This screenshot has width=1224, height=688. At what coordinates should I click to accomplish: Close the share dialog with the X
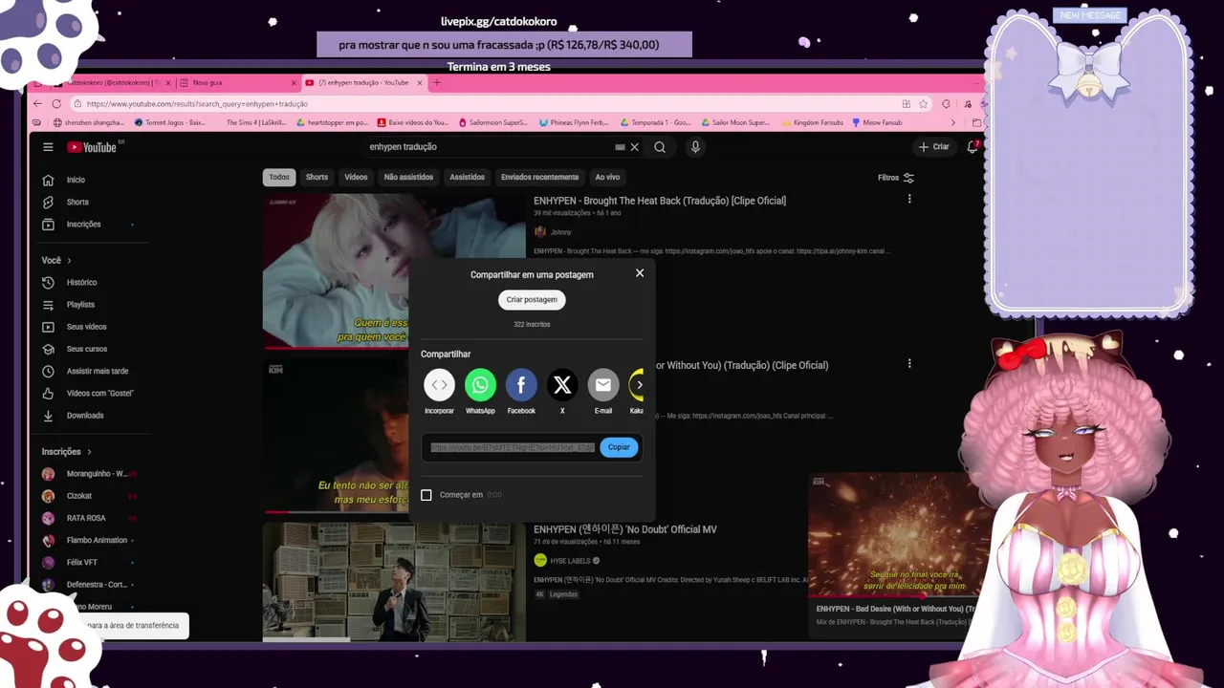pyautogui.click(x=640, y=273)
